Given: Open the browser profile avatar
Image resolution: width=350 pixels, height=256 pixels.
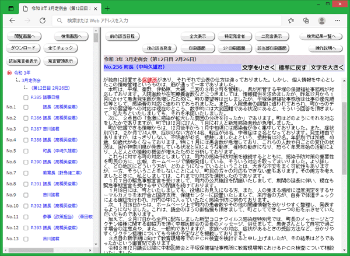Looking at the screenshot, I should [x=321, y=20].
